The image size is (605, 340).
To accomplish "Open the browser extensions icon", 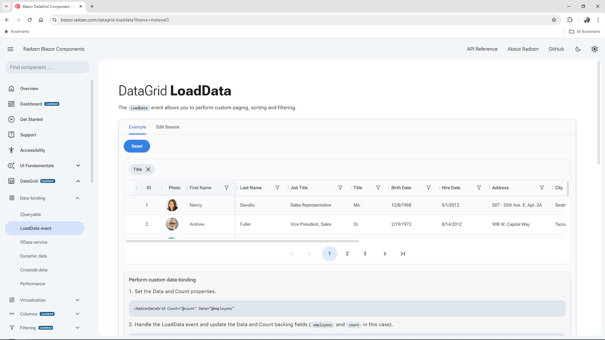I will pos(570,20).
